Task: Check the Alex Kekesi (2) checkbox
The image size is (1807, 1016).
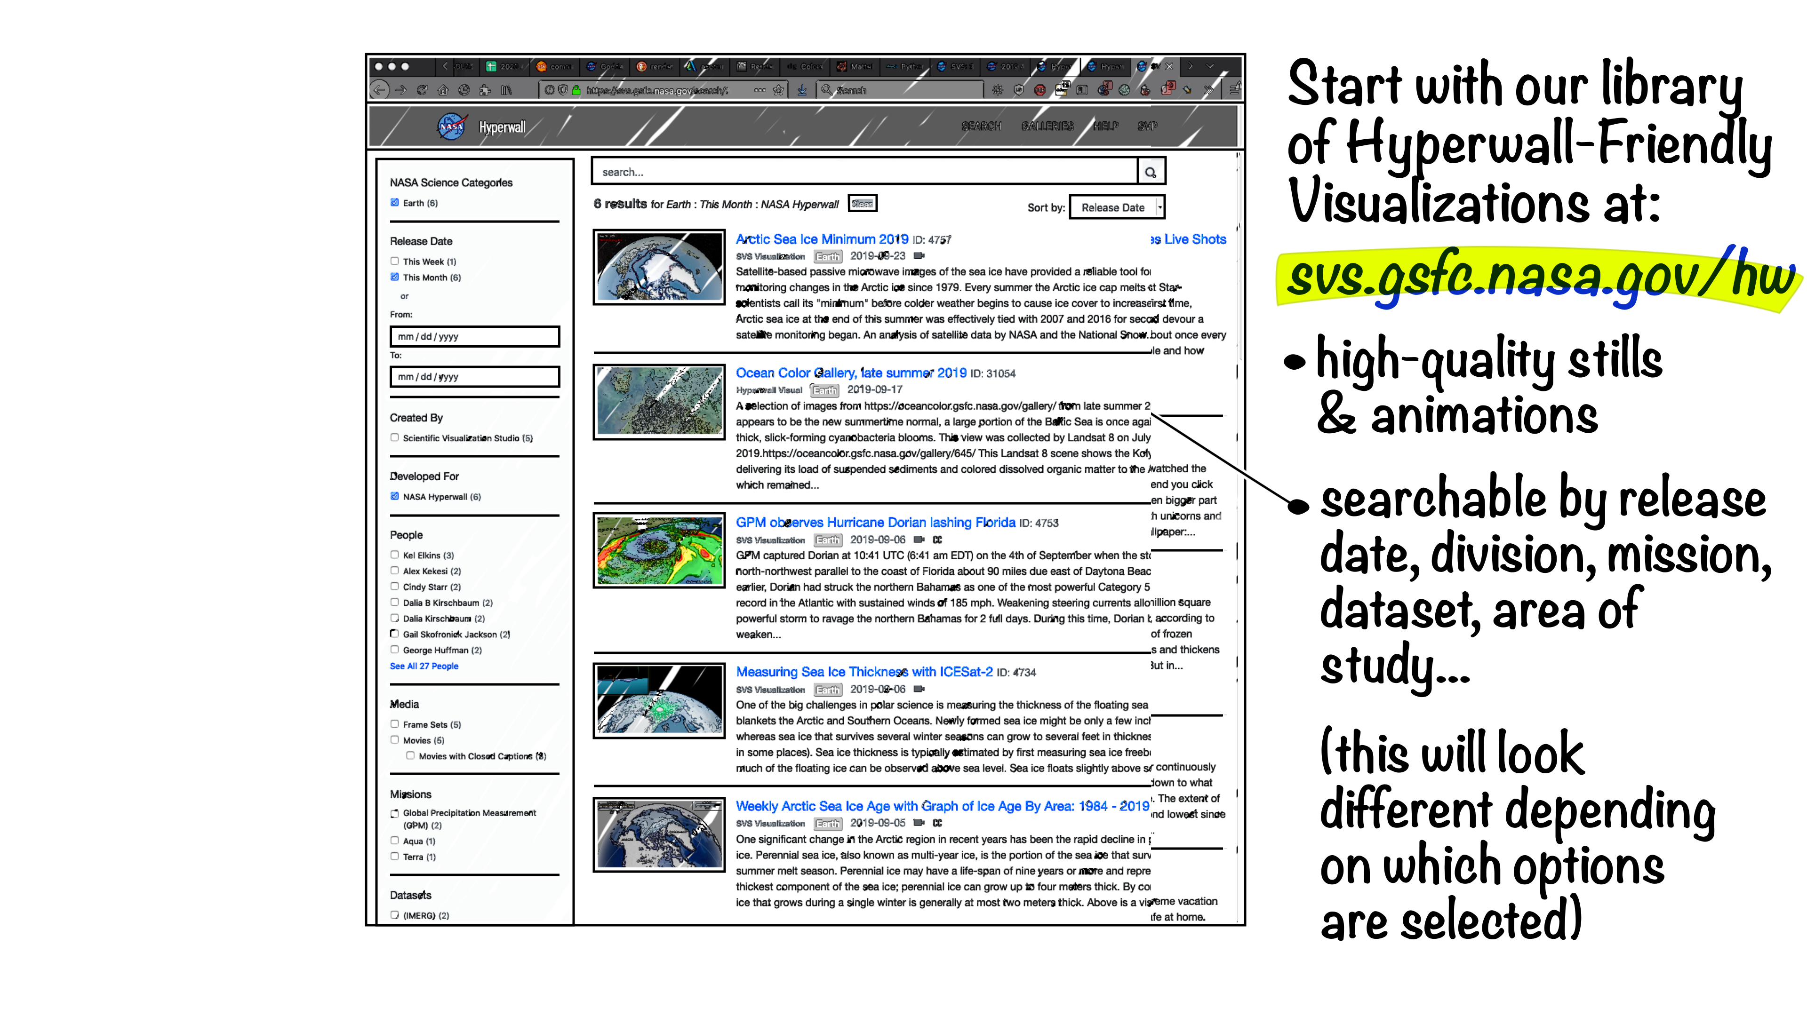Action: [394, 571]
